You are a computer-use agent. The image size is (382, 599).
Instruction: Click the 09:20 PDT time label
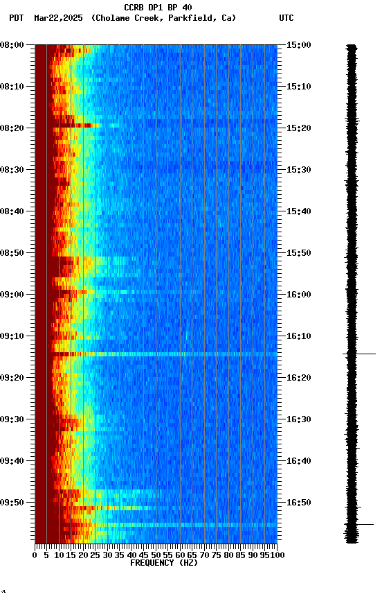coord(12,378)
